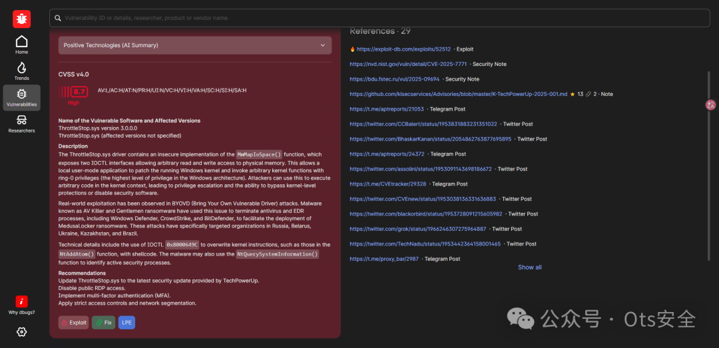
Task: Open the github klsecservices Advisories link
Action: click(458, 94)
